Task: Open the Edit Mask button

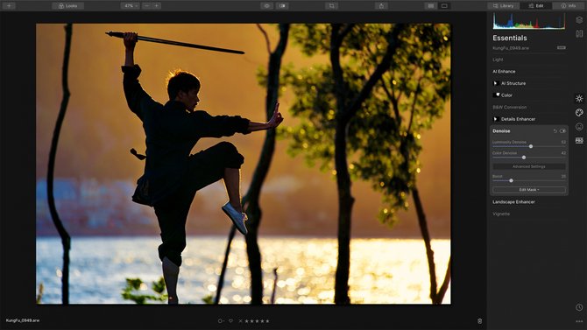Action: 529,190
